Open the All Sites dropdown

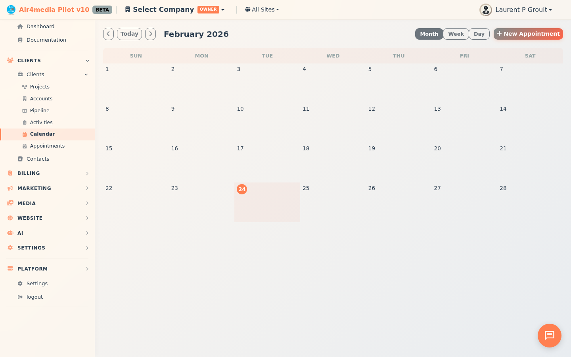coord(262,9)
